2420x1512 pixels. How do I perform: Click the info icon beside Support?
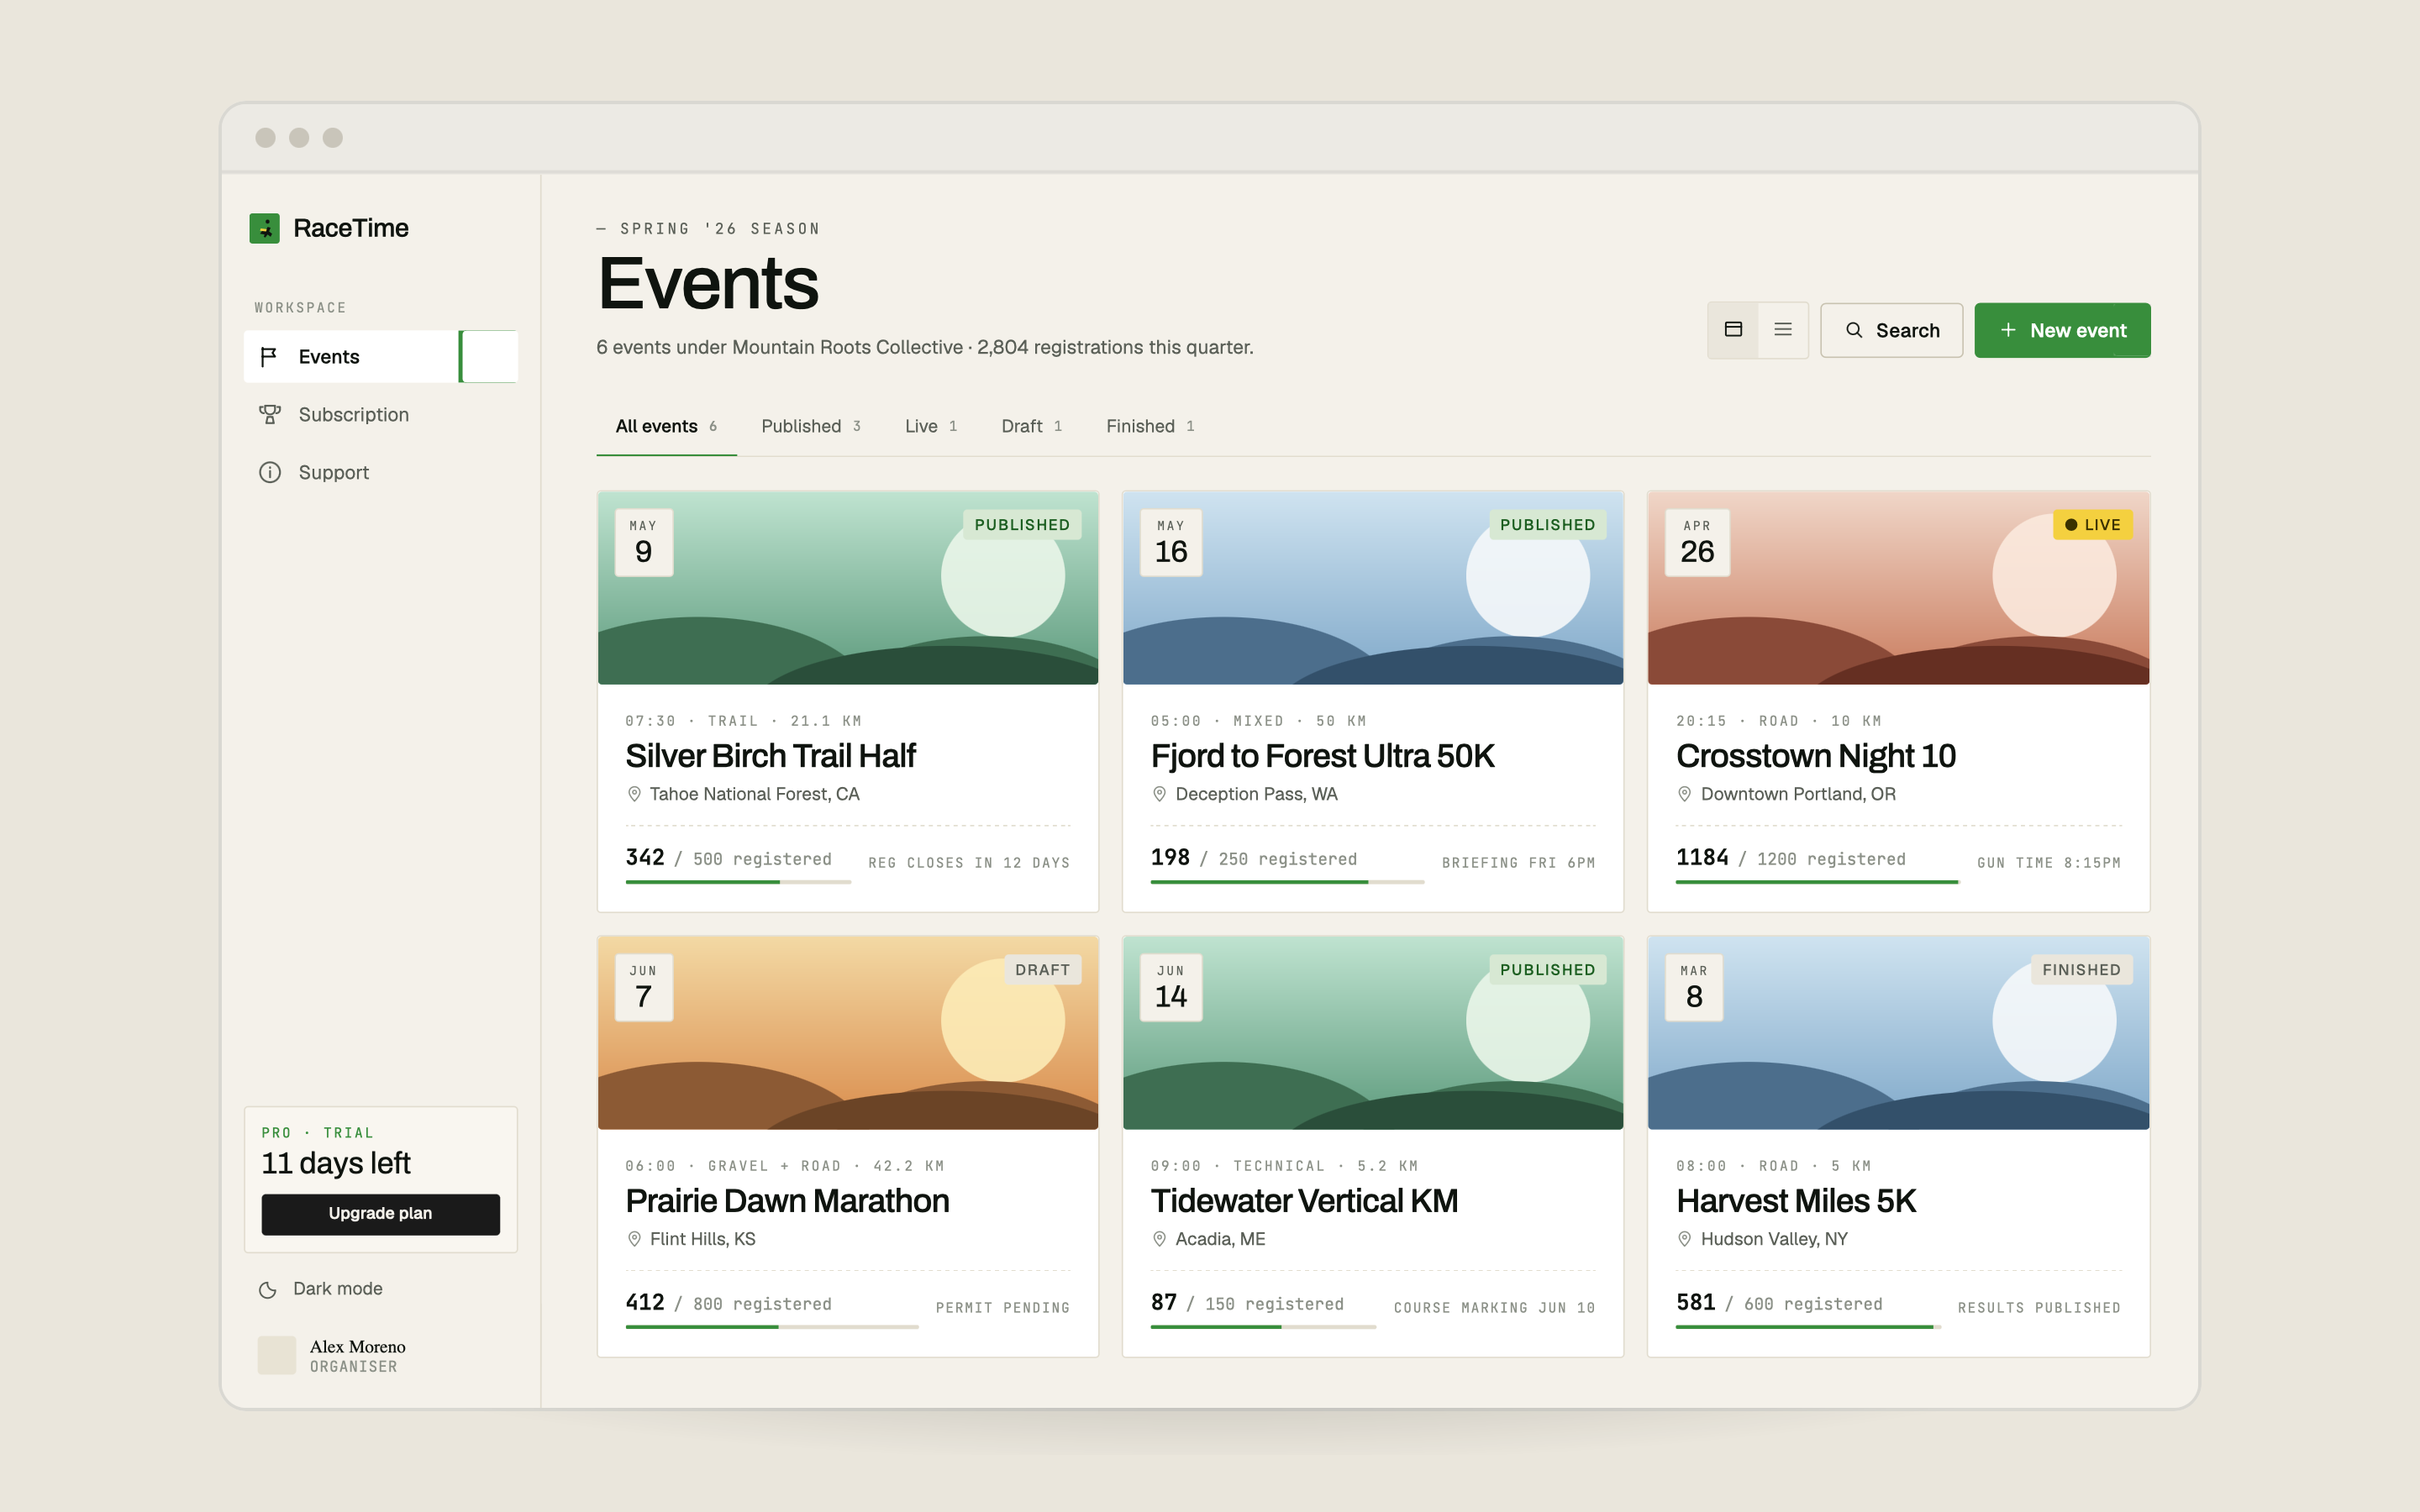(269, 473)
